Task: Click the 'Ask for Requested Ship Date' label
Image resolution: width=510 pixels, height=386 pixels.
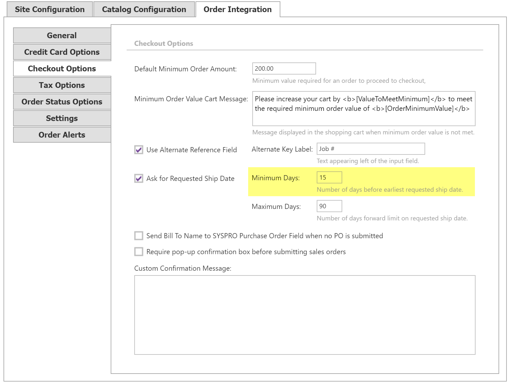Action: (x=190, y=179)
